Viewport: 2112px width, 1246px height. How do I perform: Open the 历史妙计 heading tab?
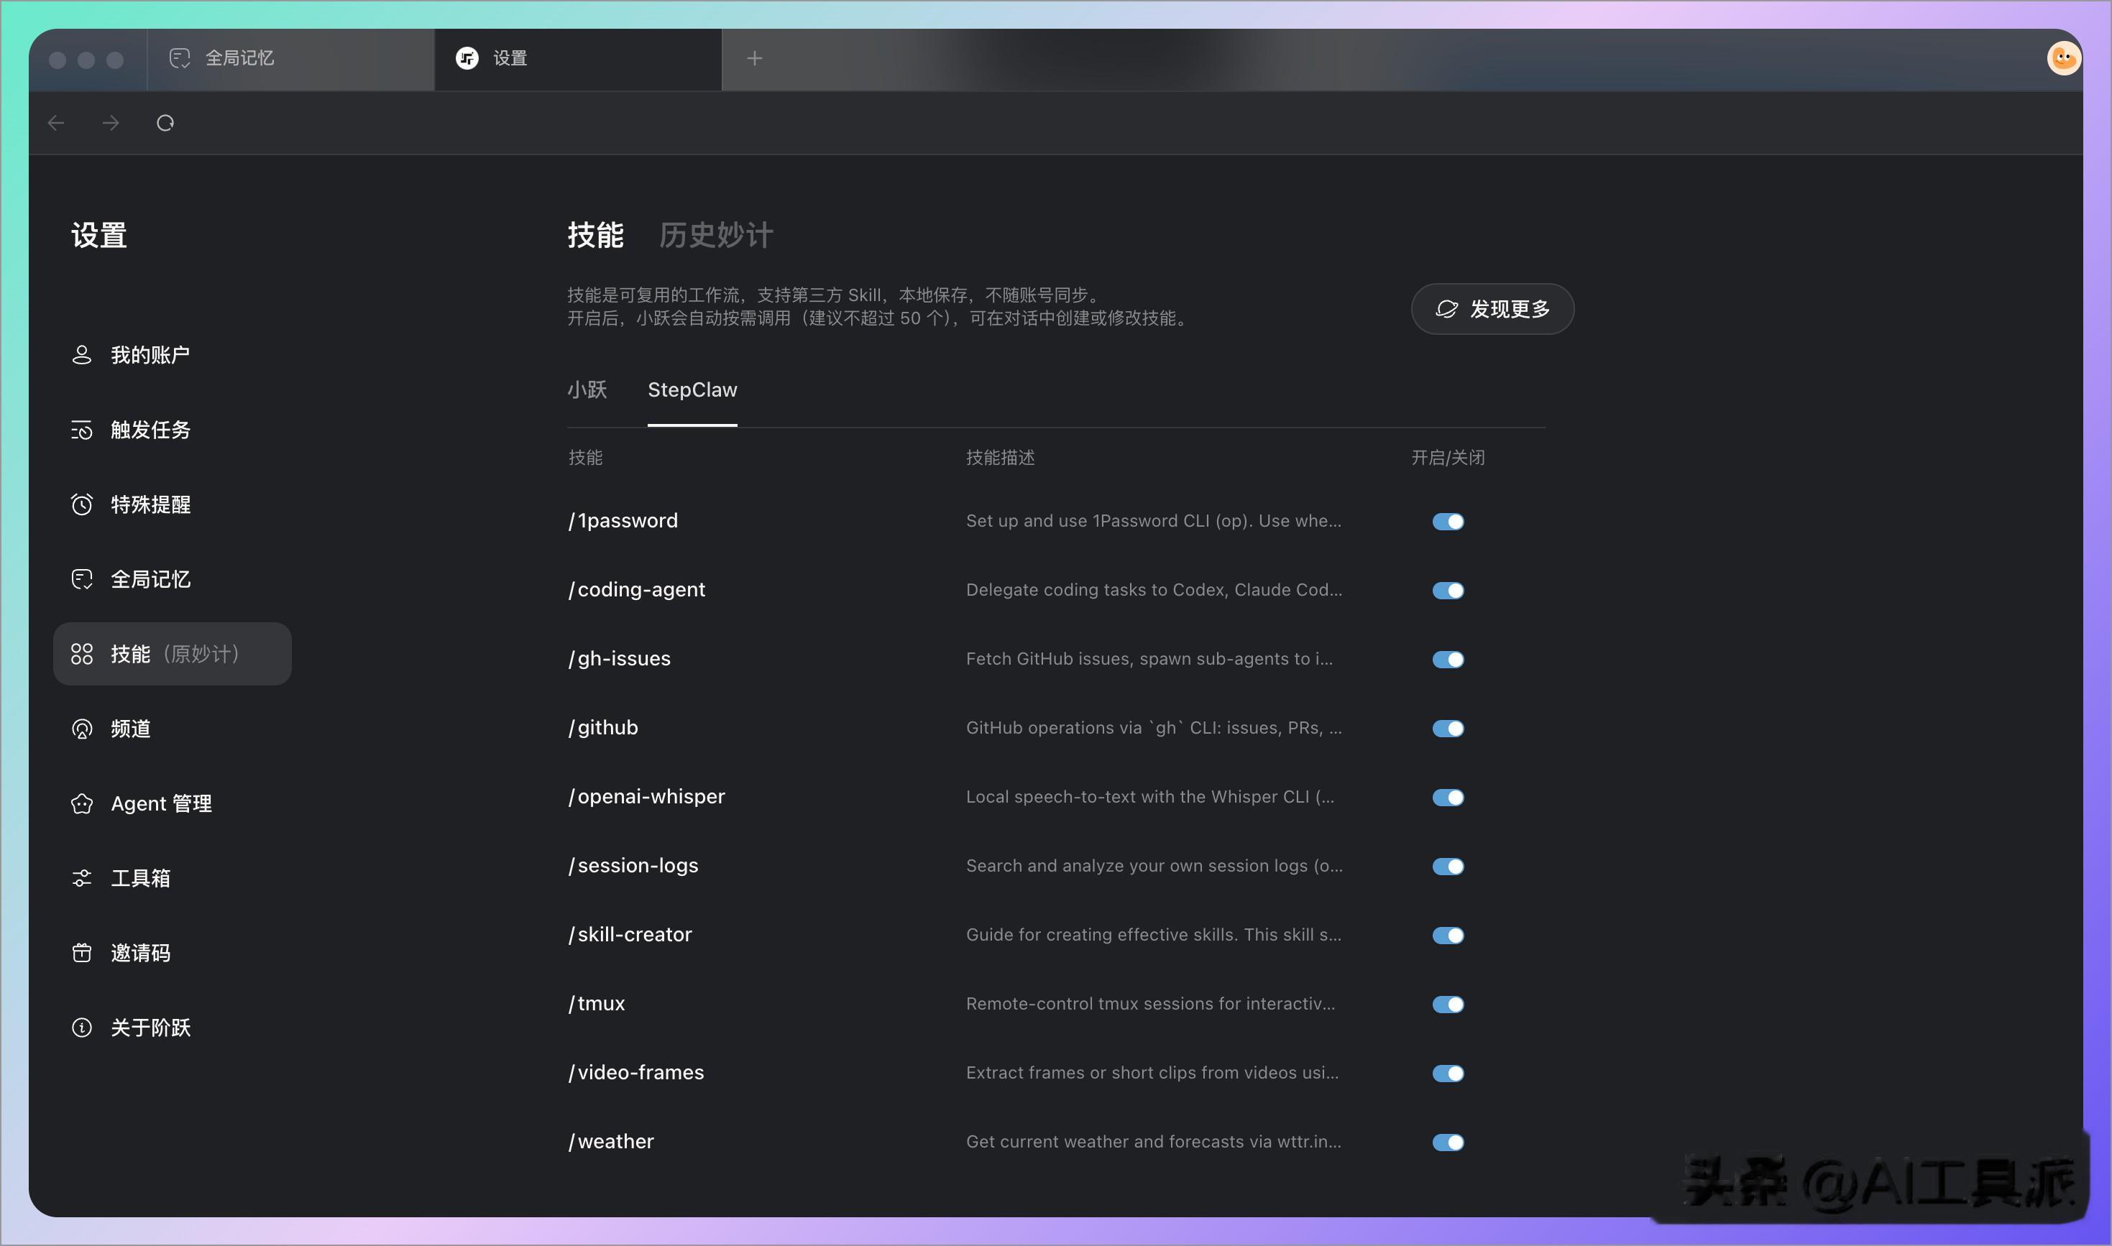point(715,235)
